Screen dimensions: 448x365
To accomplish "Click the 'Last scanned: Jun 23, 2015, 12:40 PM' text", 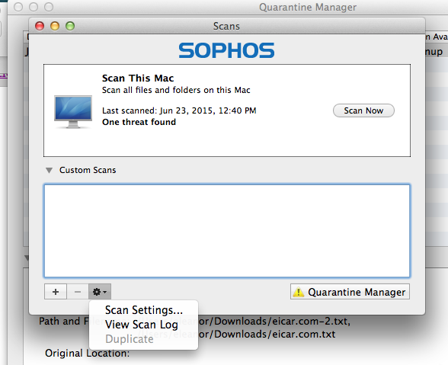I will [179, 110].
